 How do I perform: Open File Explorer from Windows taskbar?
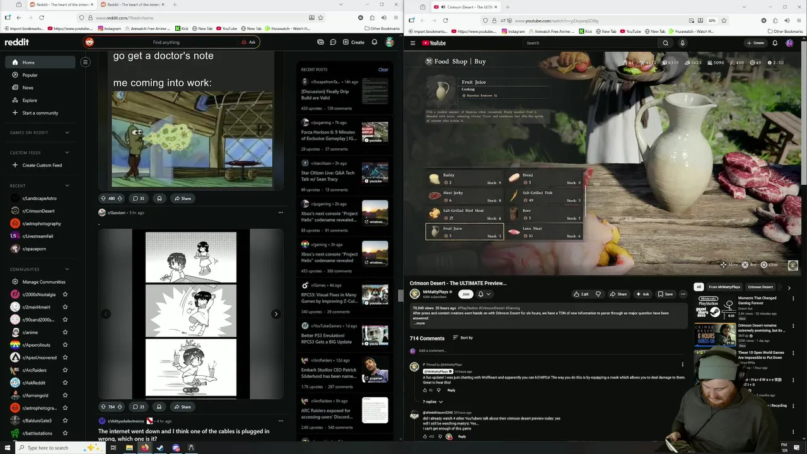click(x=129, y=448)
